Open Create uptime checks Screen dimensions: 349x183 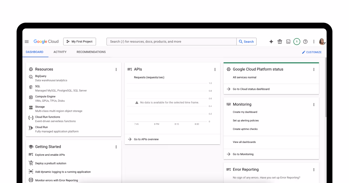(x=245, y=129)
